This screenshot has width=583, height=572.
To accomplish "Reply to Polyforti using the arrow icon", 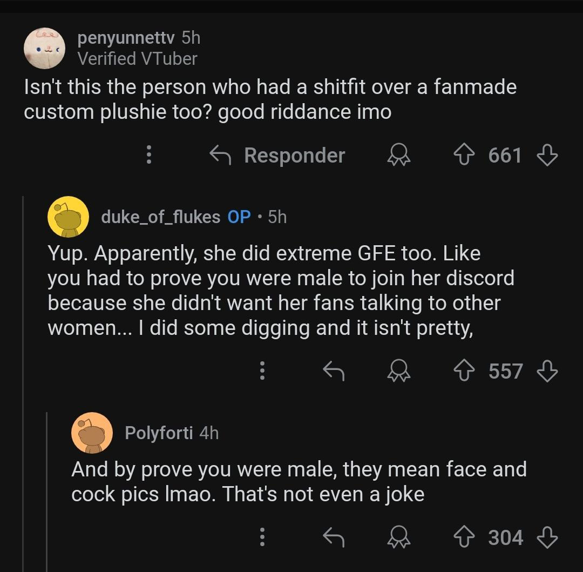I will (x=334, y=537).
